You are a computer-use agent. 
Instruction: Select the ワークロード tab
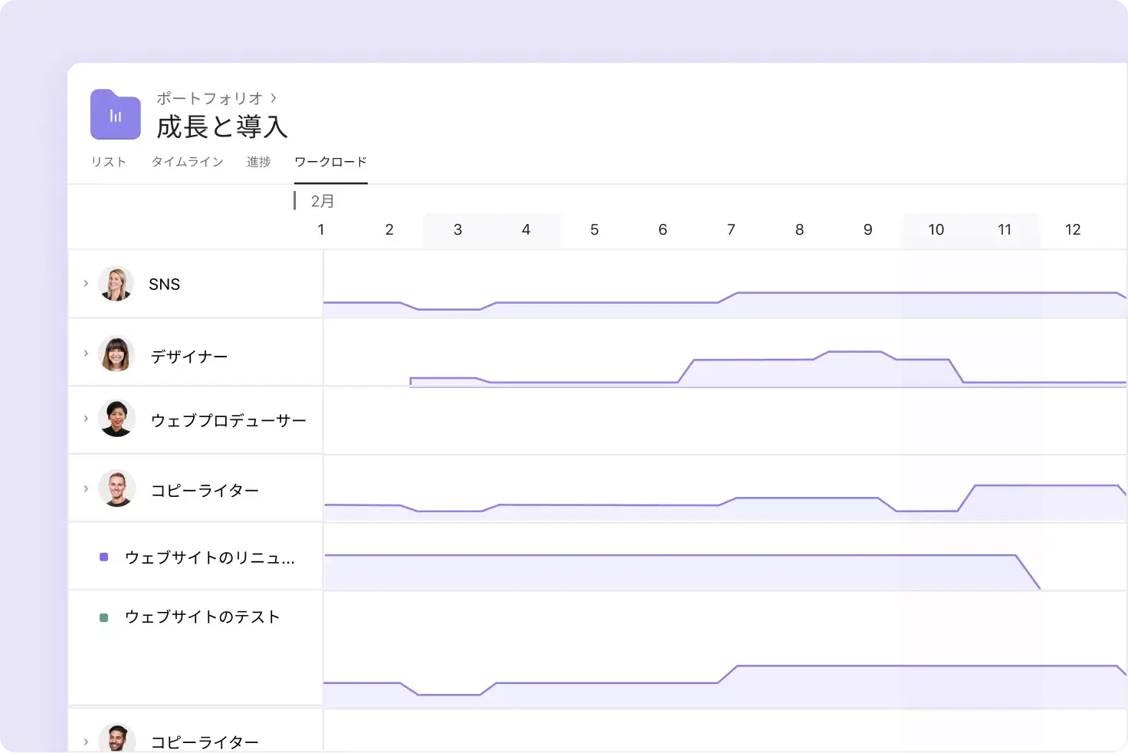click(x=330, y=162)
